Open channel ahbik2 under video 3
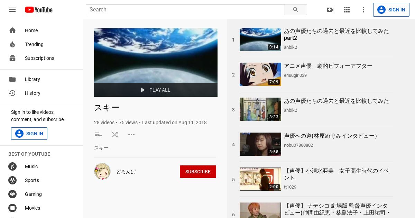Screen dimensions: 415x218 click(x=290, y=110)
